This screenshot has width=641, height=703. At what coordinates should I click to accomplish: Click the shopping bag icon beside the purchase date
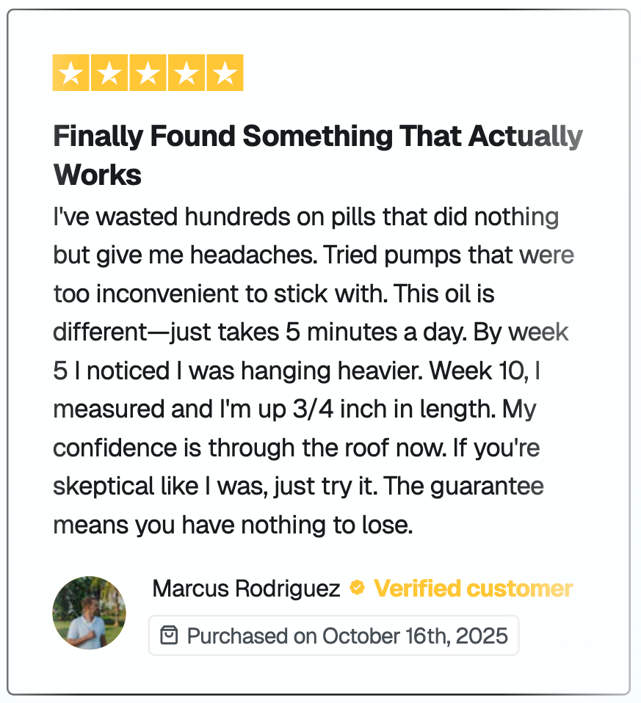tap(169, 635)
